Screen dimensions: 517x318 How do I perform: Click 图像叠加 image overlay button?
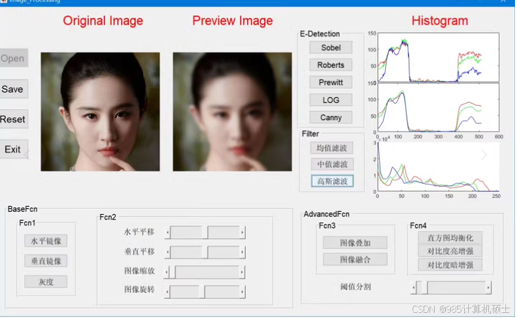pos(355,243)
